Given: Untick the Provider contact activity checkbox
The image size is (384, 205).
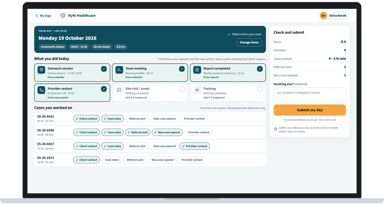Looking at the screenshot, I should pos(104,89).
